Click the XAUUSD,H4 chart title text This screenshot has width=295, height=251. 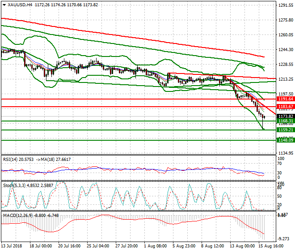click(20, 4)
